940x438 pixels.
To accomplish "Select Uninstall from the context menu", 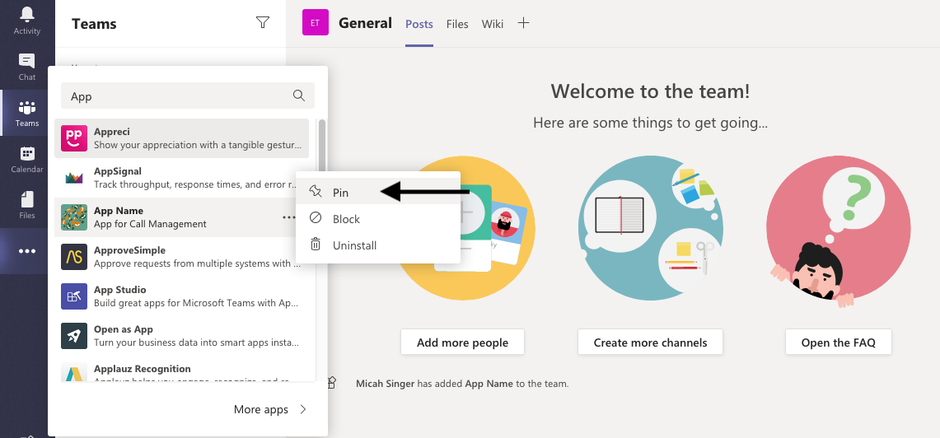I will [377, 245].
